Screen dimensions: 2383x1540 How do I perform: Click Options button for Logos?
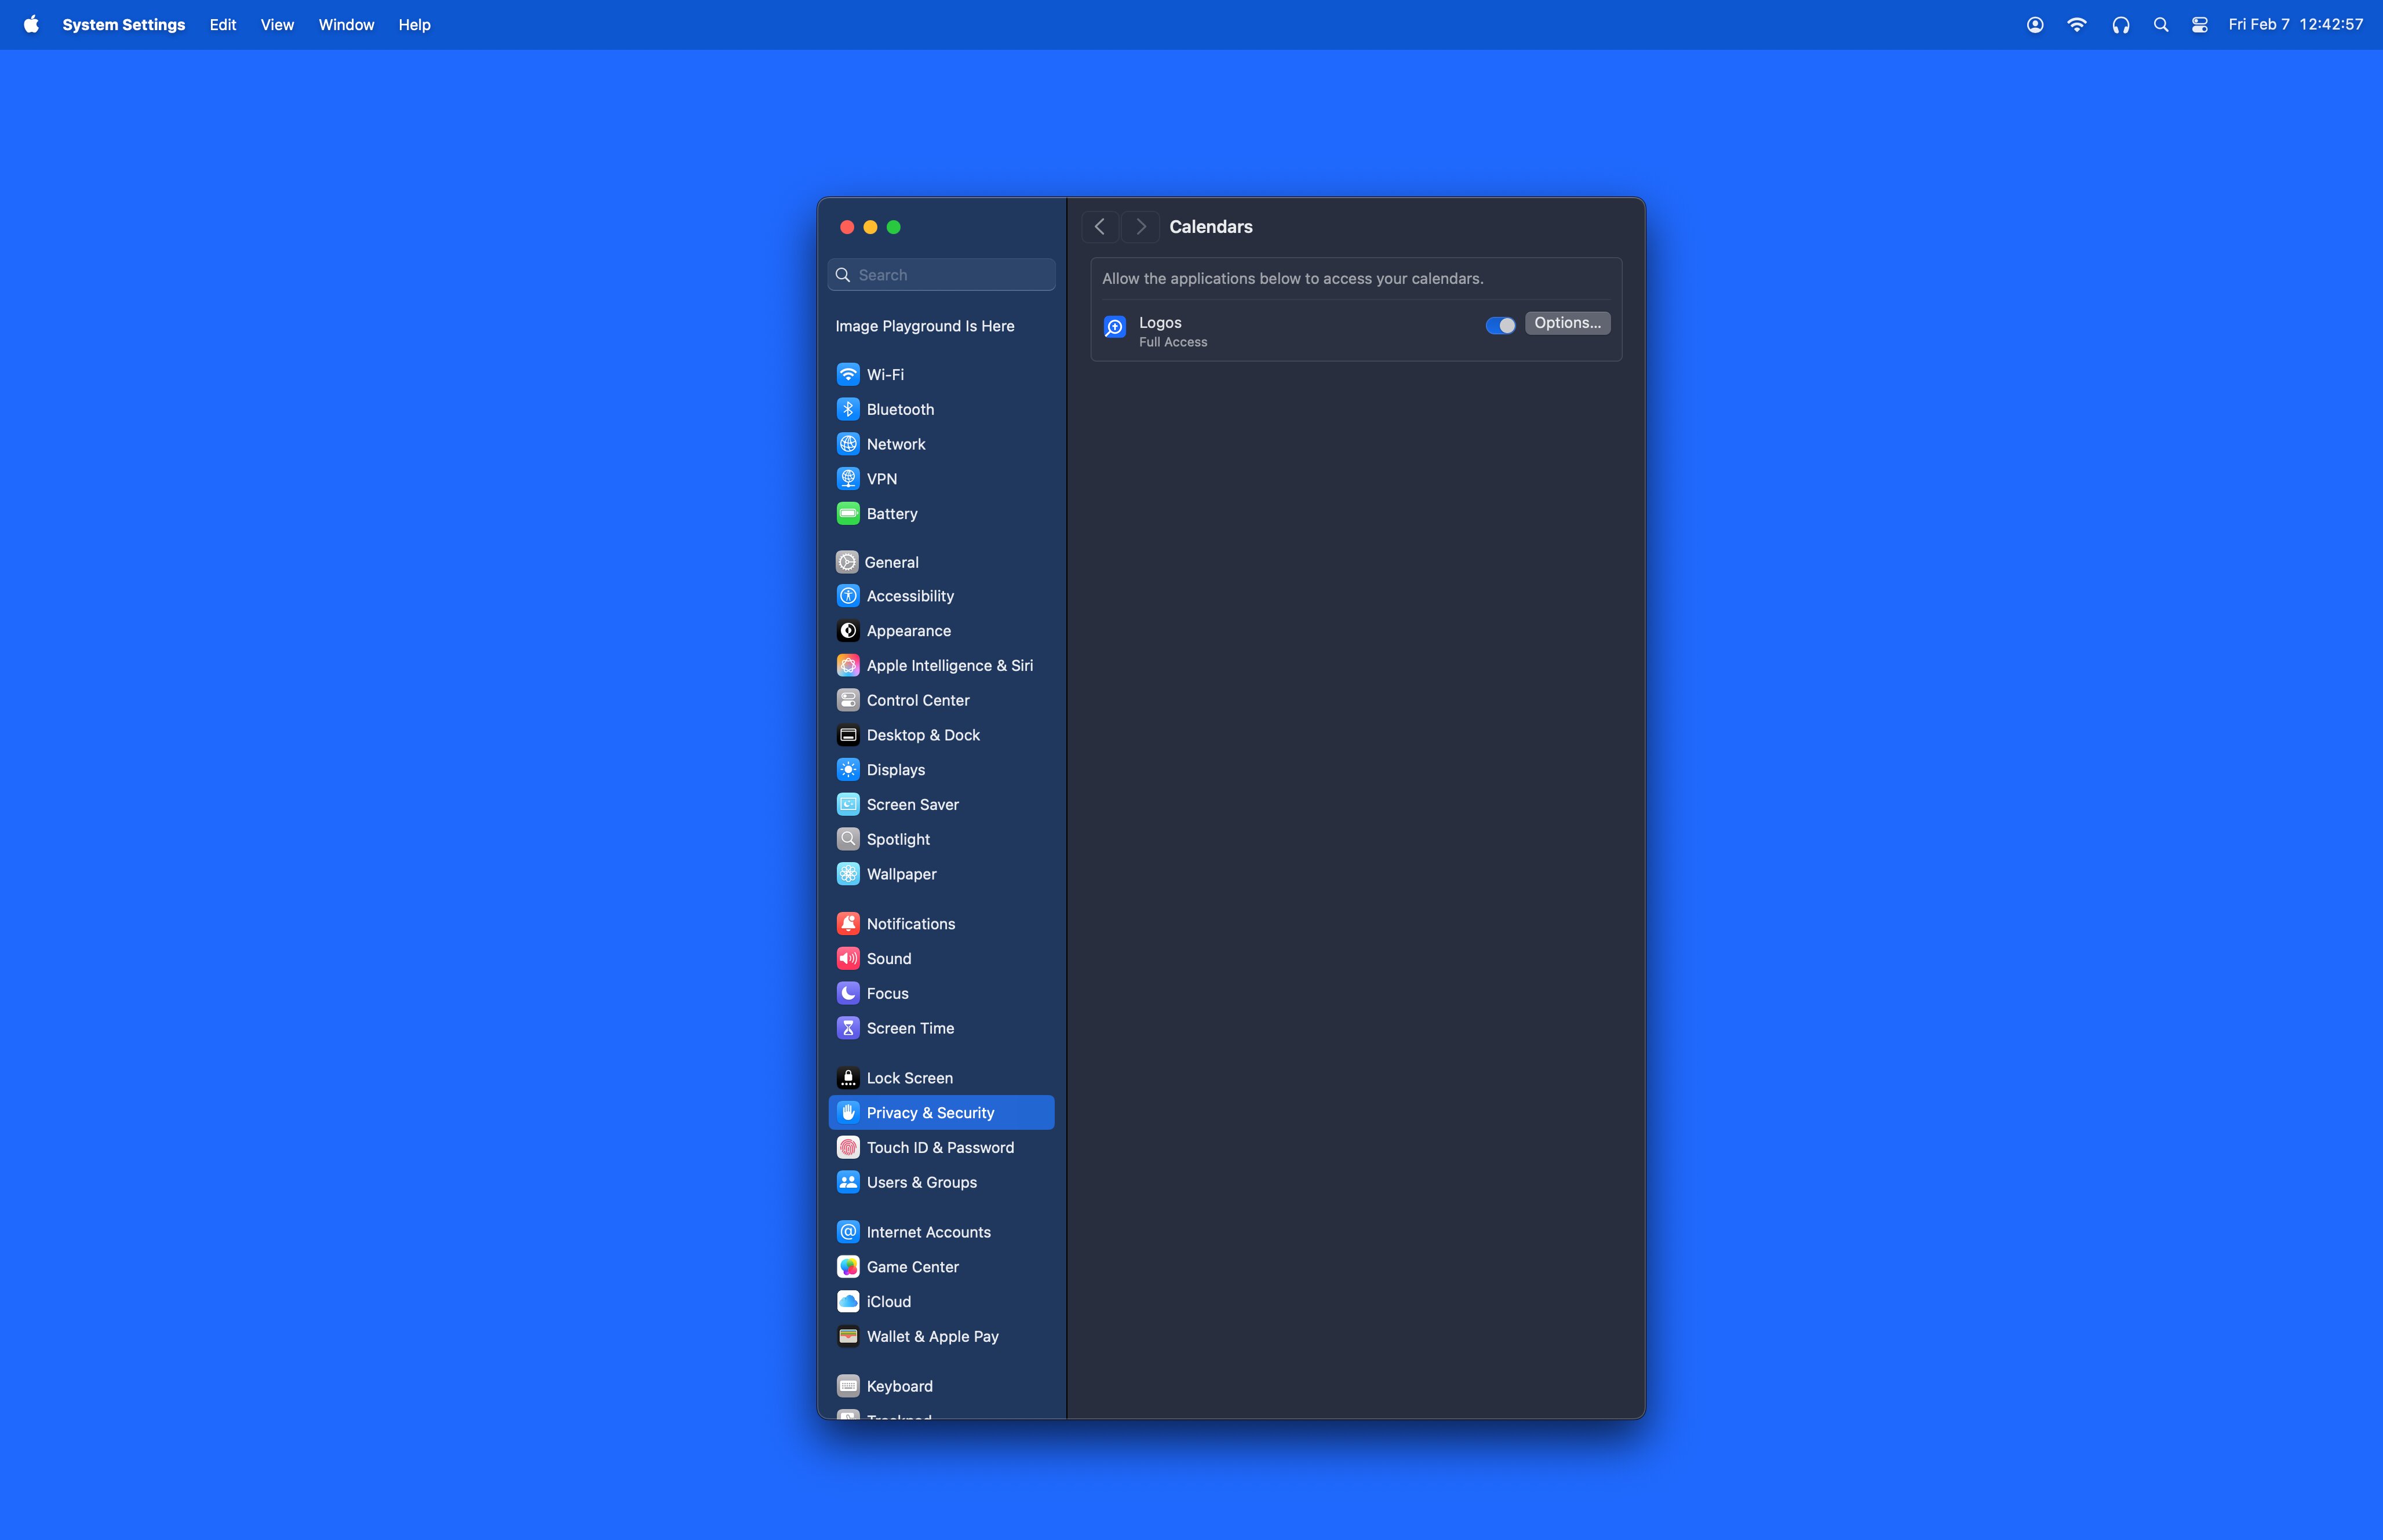pyautogui.click(x=1567, y=323)
